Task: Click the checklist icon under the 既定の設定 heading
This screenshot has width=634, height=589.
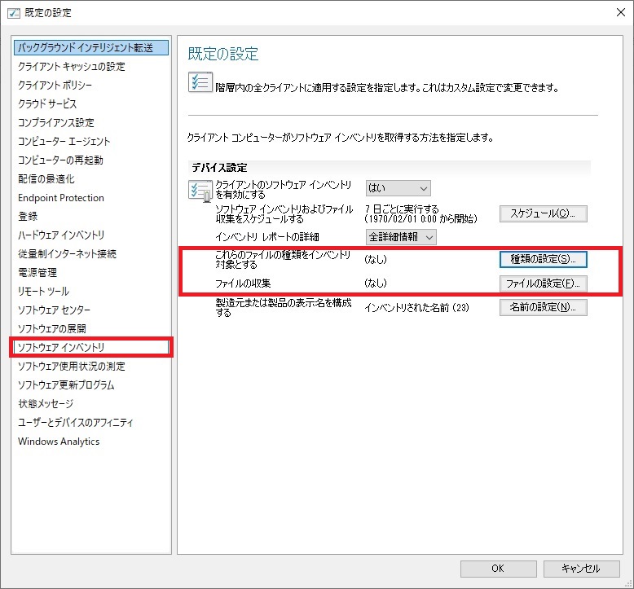Action: click(x=200, y=82)
